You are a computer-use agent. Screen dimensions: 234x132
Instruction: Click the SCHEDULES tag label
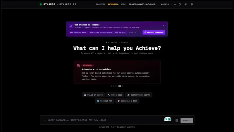pyautogui.click(x=87, y=65)
